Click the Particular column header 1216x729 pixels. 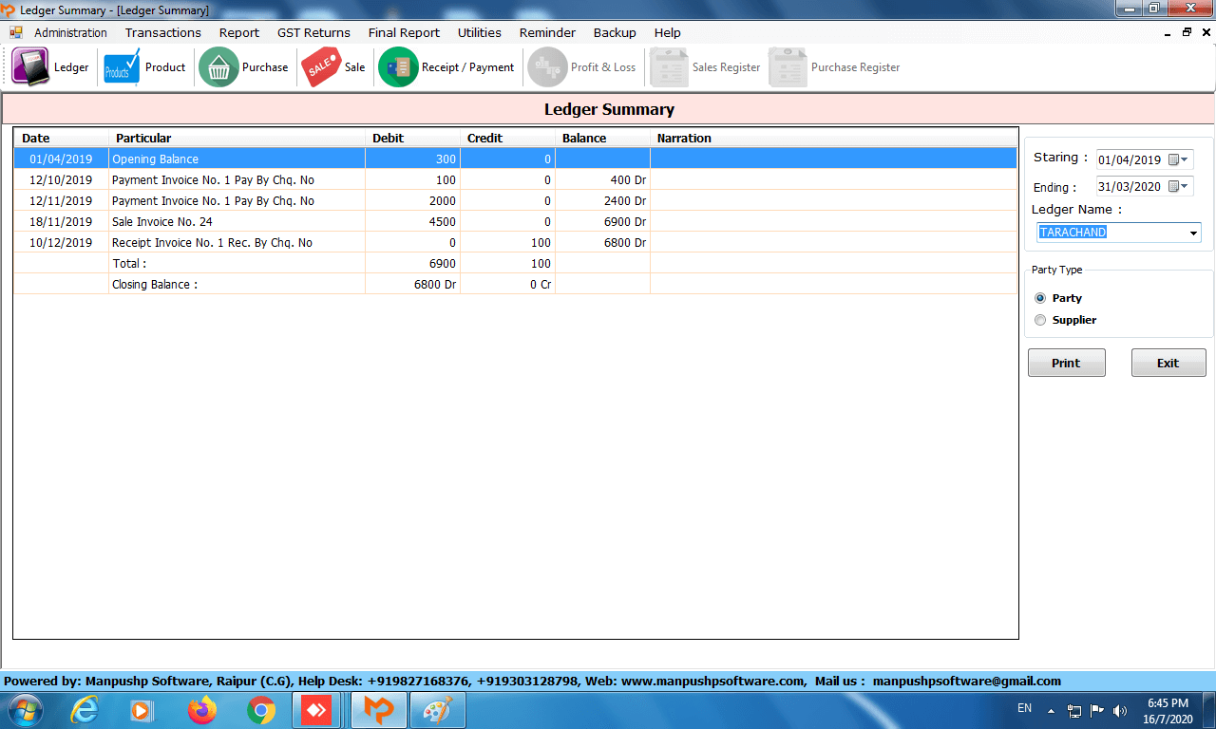pos(237,138)
